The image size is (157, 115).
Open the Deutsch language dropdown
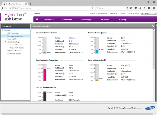click(148, 13)
